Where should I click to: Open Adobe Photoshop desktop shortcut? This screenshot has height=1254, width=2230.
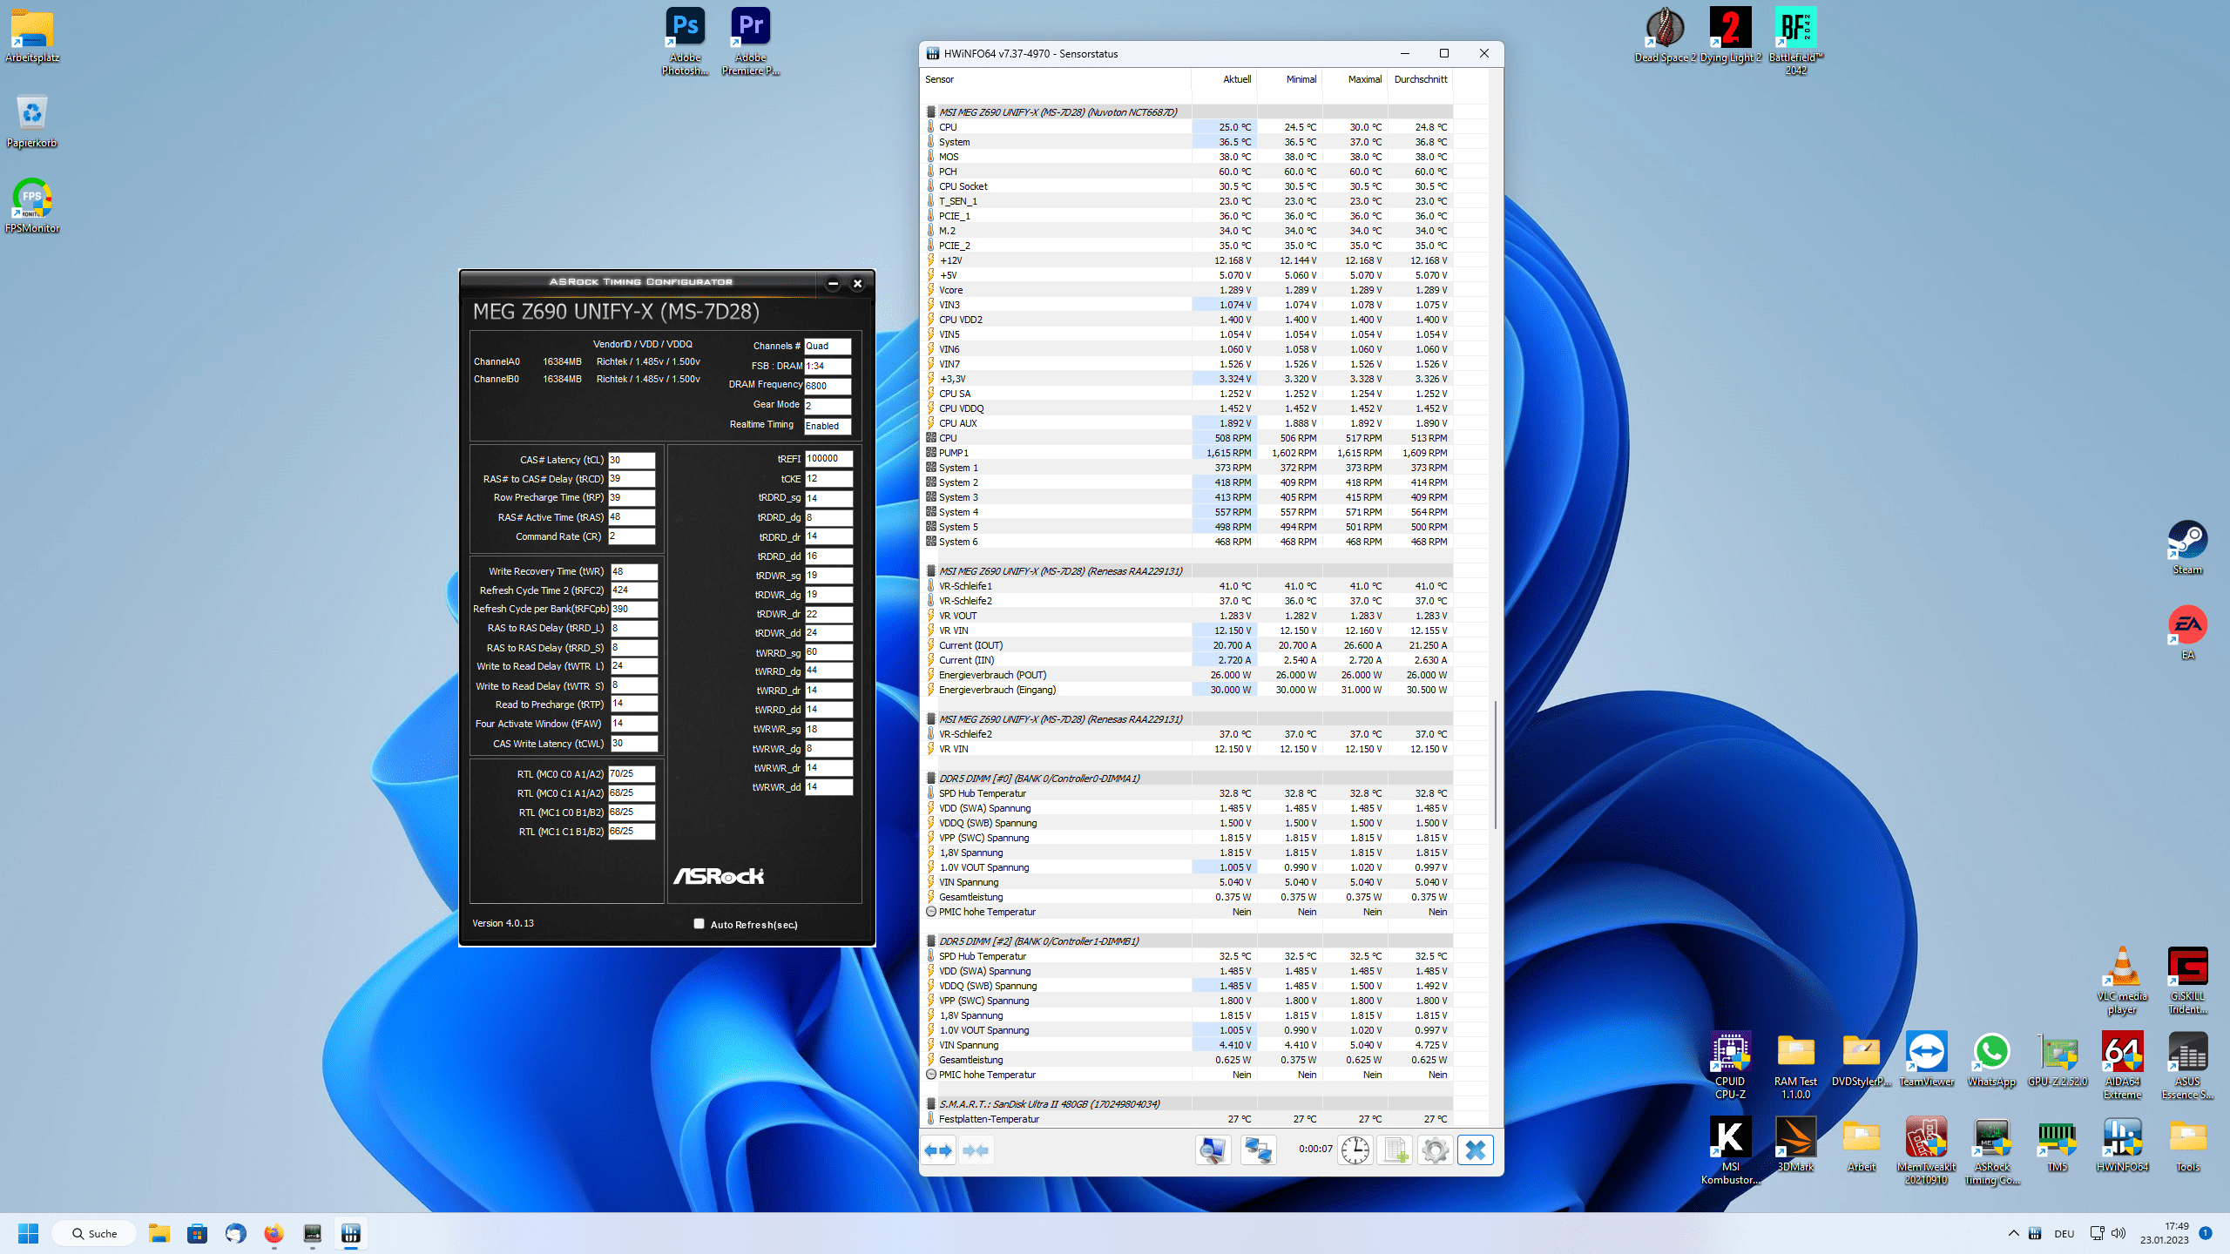tap(686, 41)
